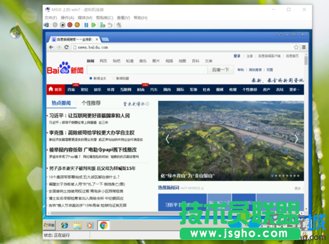Open the 查看(V) menu
The image size is (329, 244).
[x=123, y=18]
